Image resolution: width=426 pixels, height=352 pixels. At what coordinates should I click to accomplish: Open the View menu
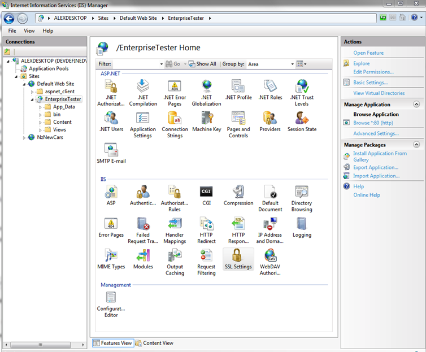tap(29, 31)
